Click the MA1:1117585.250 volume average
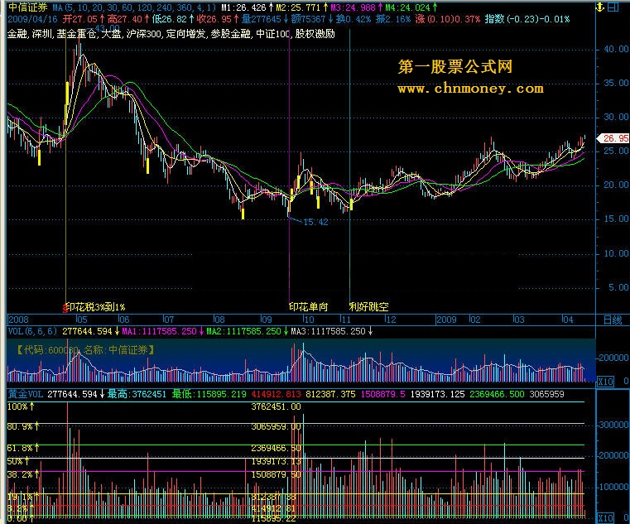This screenshot has width=630, height=524. tap(162, 331)
